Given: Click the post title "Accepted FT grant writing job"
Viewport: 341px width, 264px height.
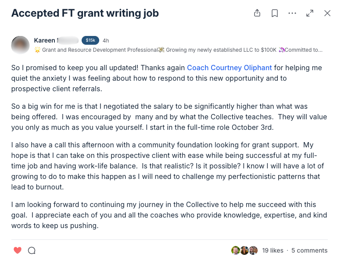Looking at the screenshot, I should 85,13.
